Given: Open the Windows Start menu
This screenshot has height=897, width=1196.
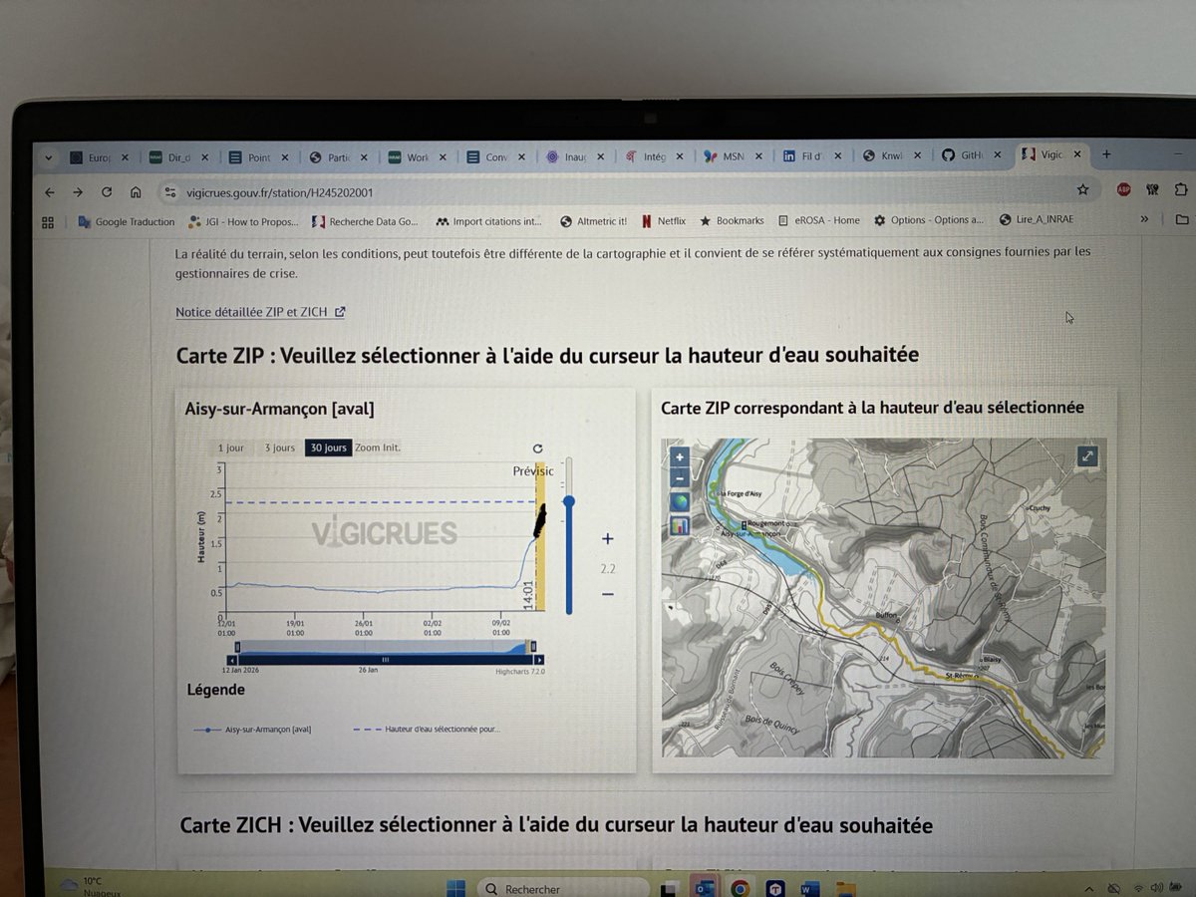Looking at the screenshot, I should (456, 887).
